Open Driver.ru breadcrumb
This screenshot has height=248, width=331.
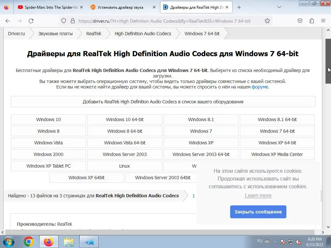coord(16,34)
